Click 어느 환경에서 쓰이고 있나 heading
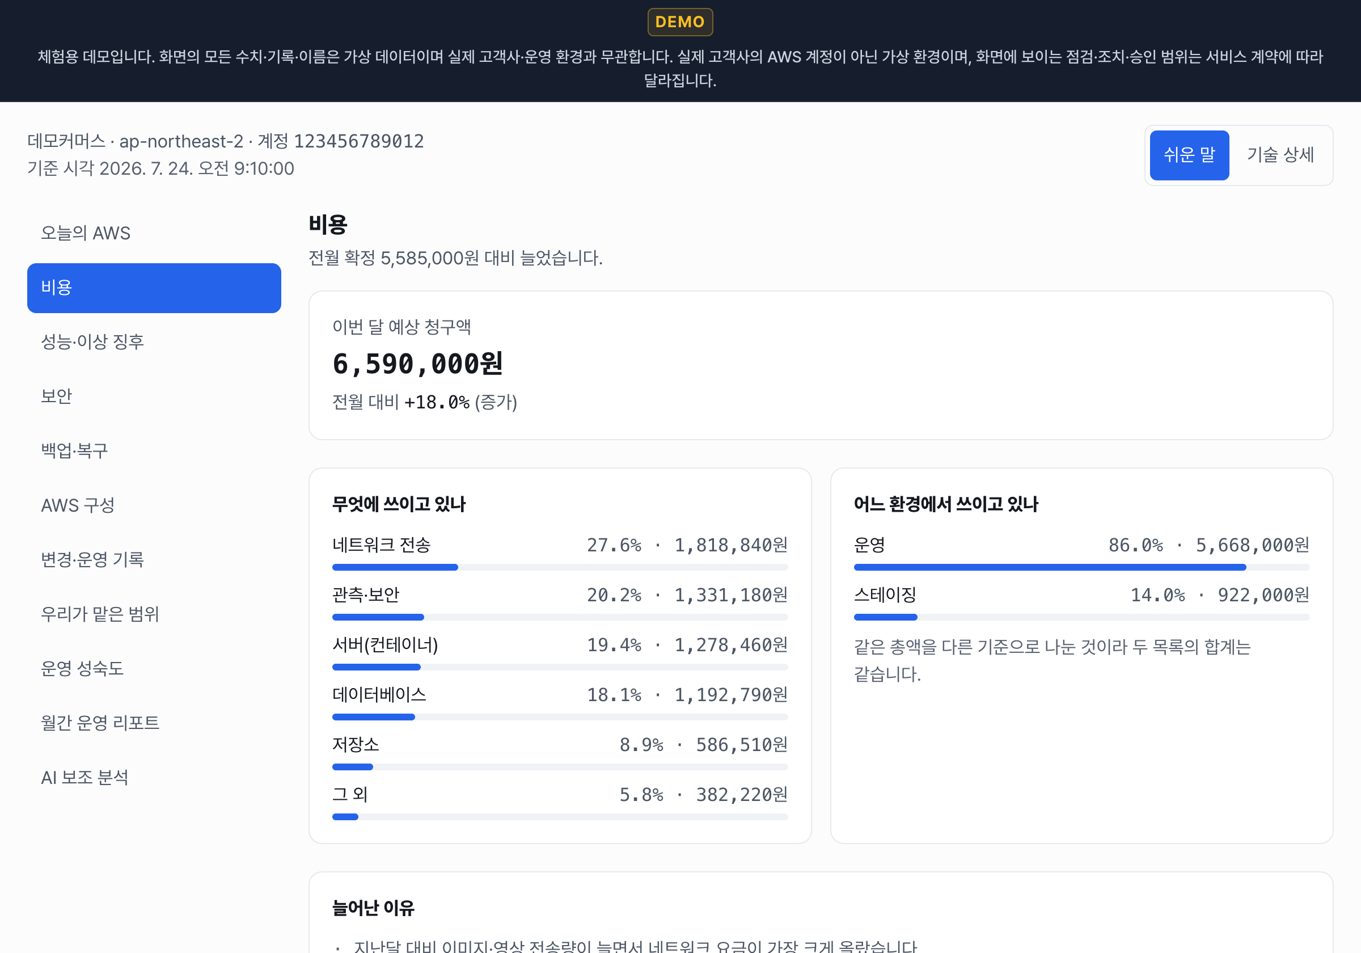Viewport: 1361px width, 953px height. [946, 504]
